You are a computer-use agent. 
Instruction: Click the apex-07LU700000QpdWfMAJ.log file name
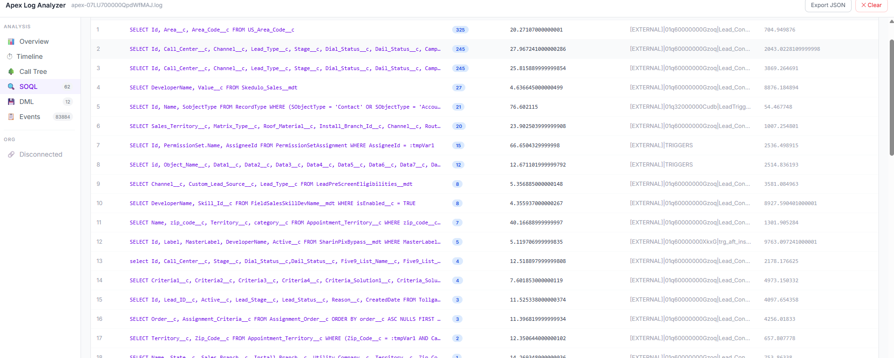(x=117, y=5)
